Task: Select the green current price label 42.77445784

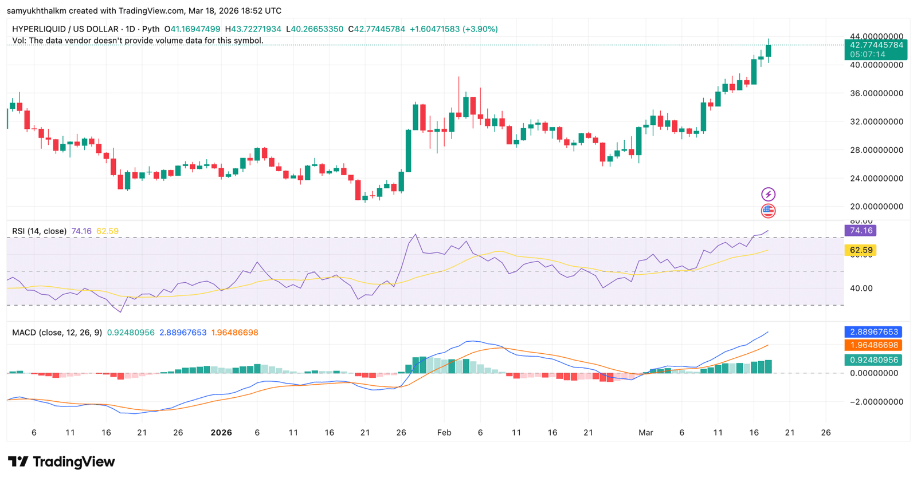Action: coord(876,45)
